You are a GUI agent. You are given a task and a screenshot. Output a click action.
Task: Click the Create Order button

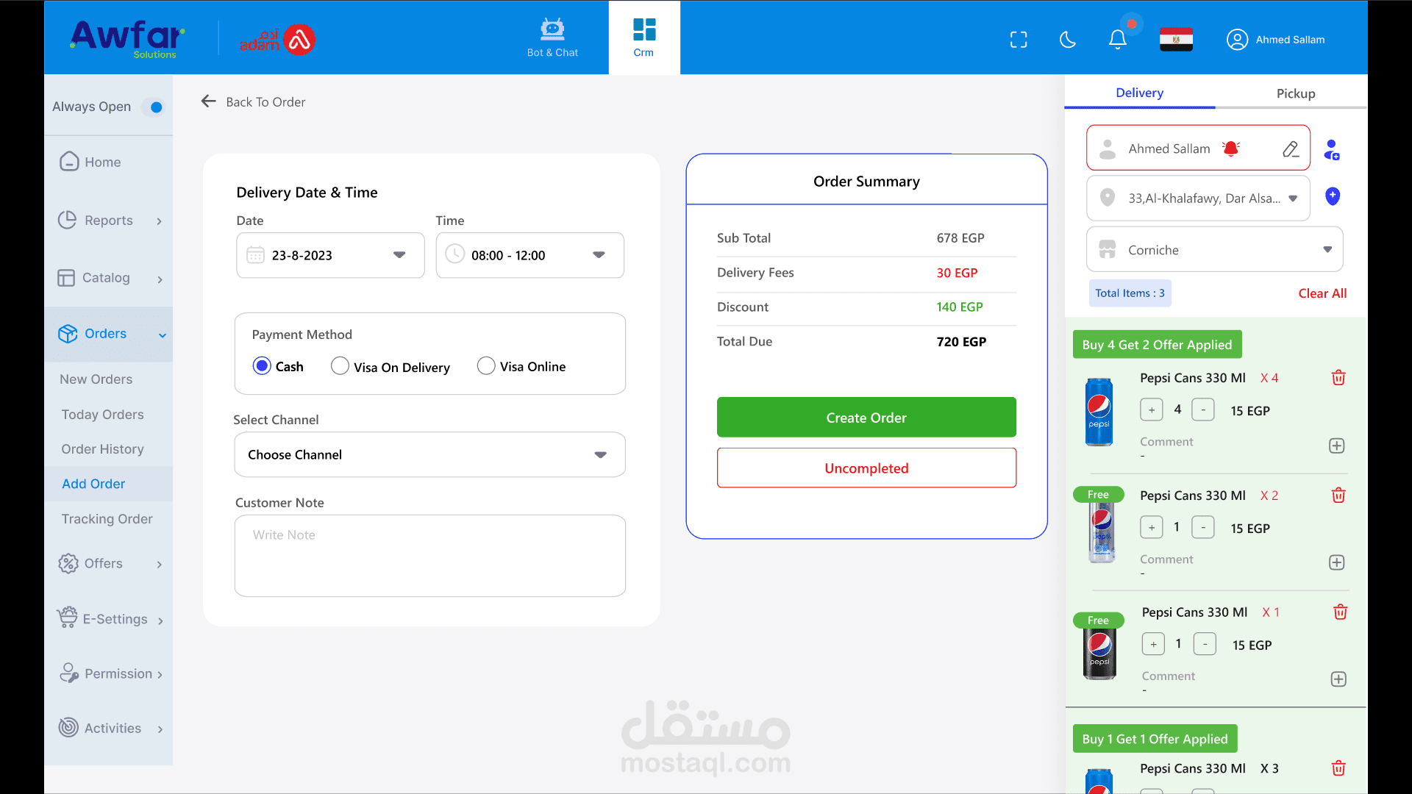pos(866,418)
